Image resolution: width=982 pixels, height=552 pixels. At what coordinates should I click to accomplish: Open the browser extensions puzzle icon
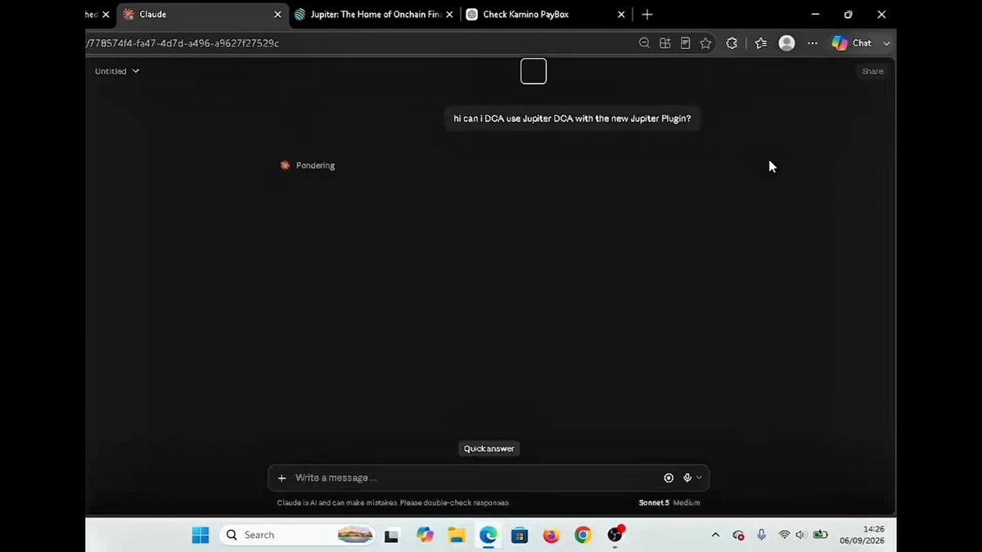(x=732, y=43)
